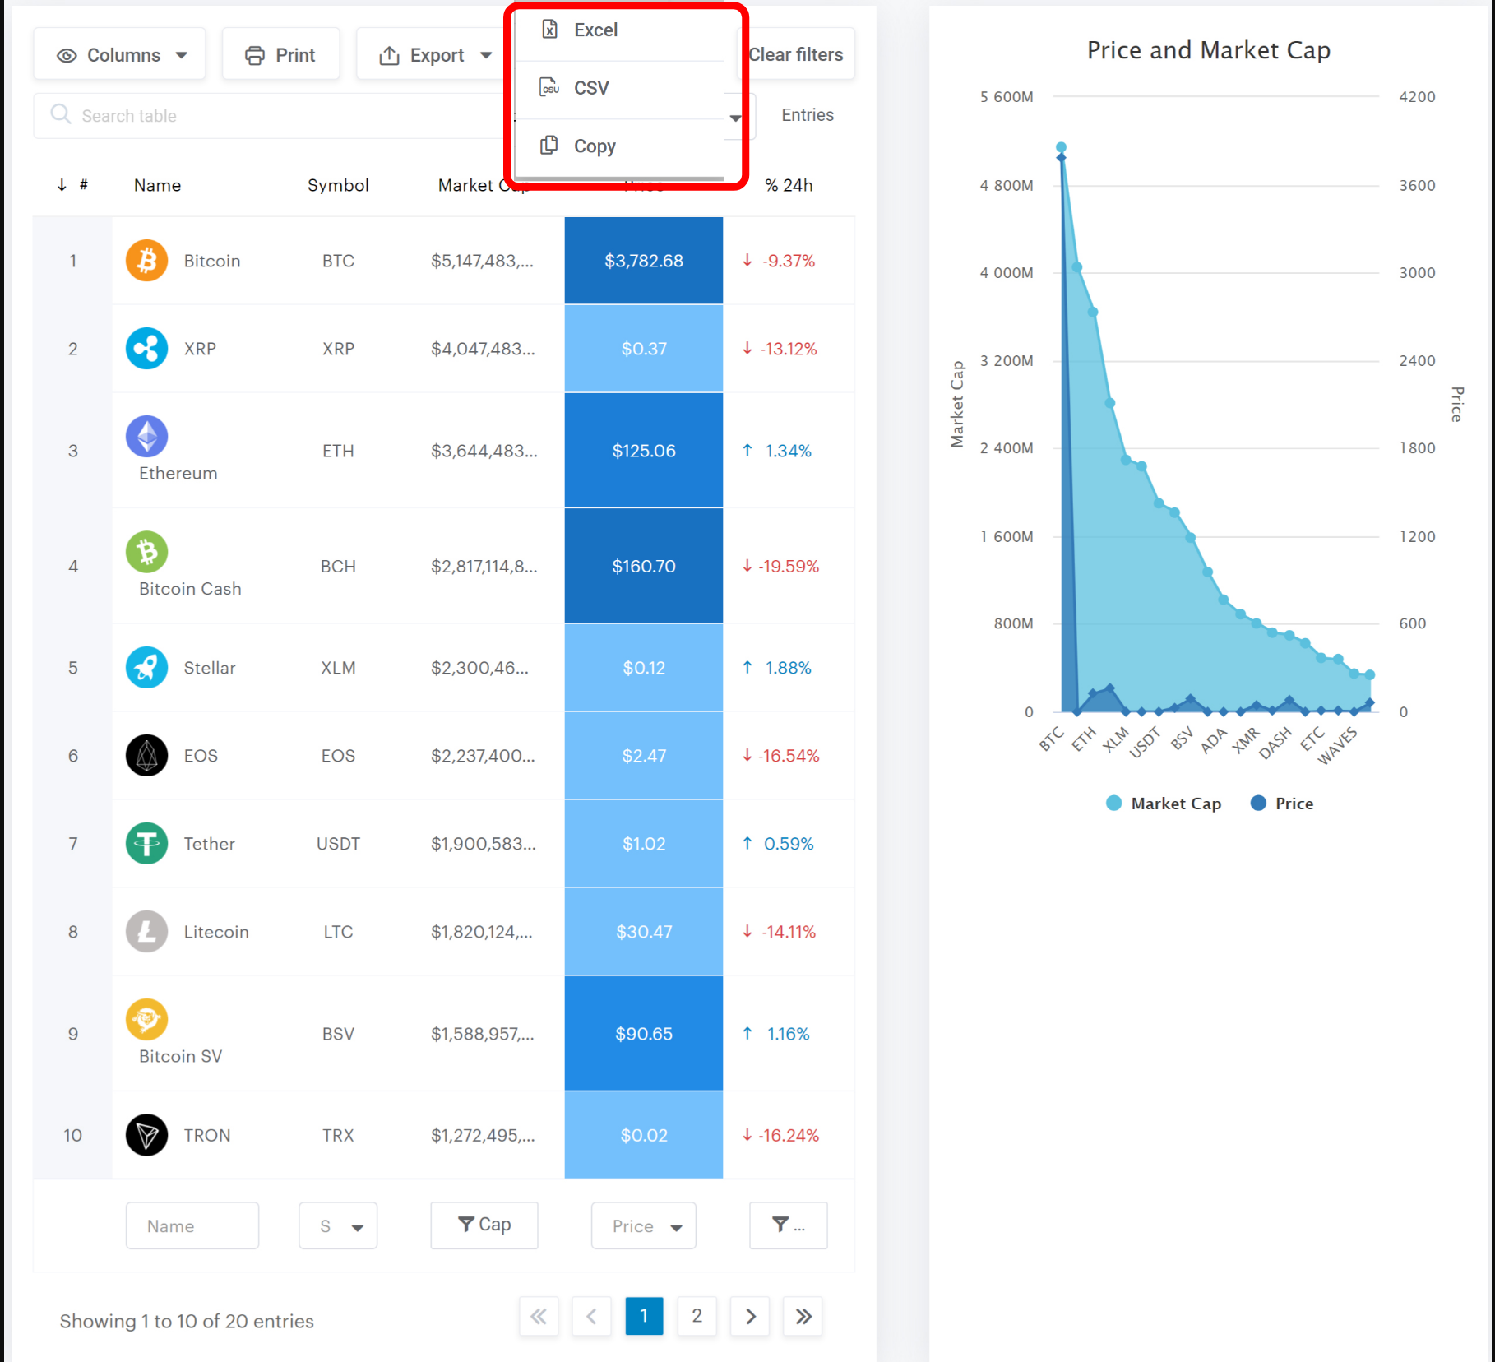This screenshot has width=1495, height=1362.
Task: Toggle Market Cap series in chart legend
Action: [1164, 804]
